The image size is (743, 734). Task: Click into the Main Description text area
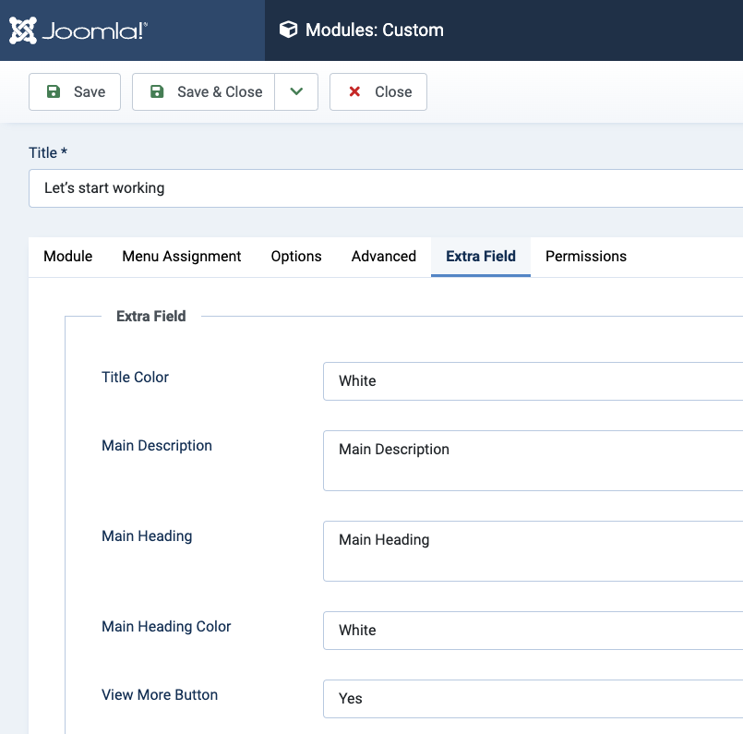point(533,461)
